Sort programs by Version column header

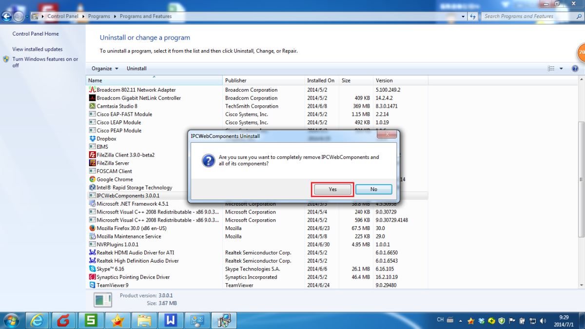401,80
